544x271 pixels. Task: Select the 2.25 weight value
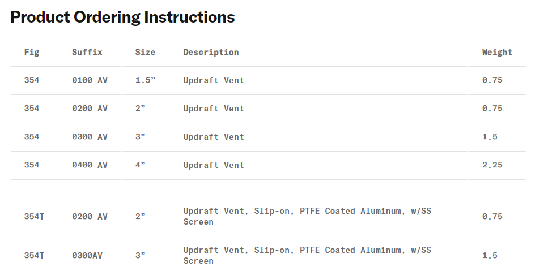492,165
